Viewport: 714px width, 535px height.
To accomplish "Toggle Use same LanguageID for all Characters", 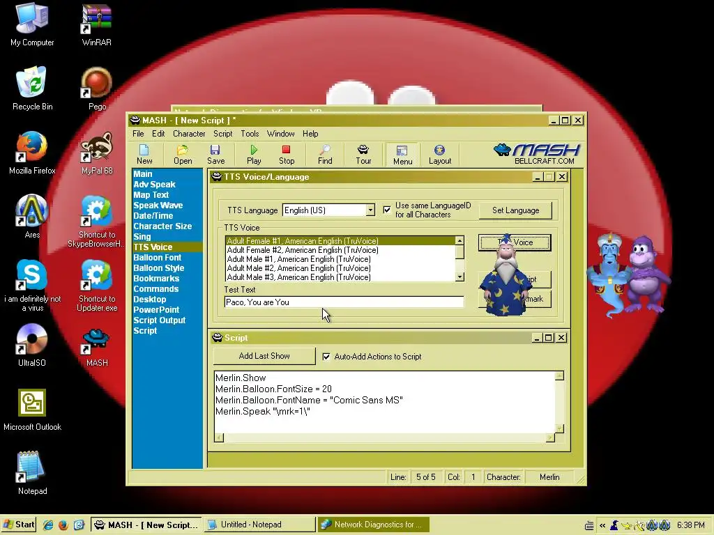I will (x=386, y=210).
